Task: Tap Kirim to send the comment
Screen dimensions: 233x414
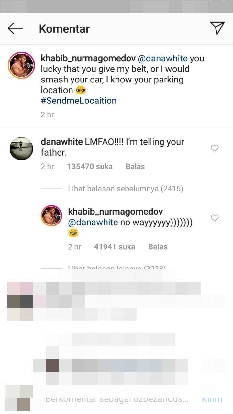Action: coord(212,399)
